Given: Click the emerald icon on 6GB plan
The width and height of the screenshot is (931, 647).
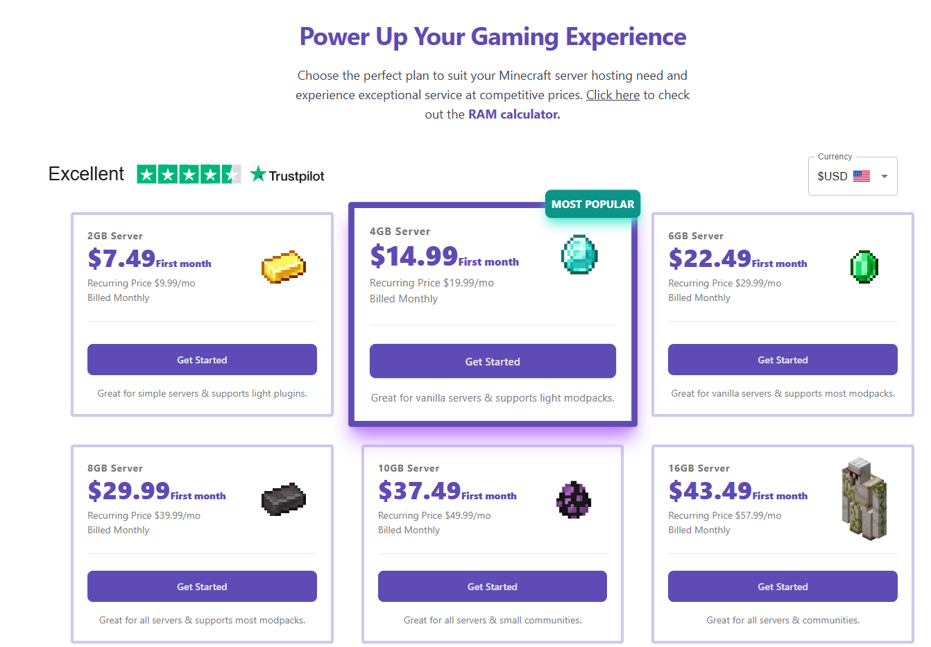Looking at the screenshot, I should [x=864, y=267].
